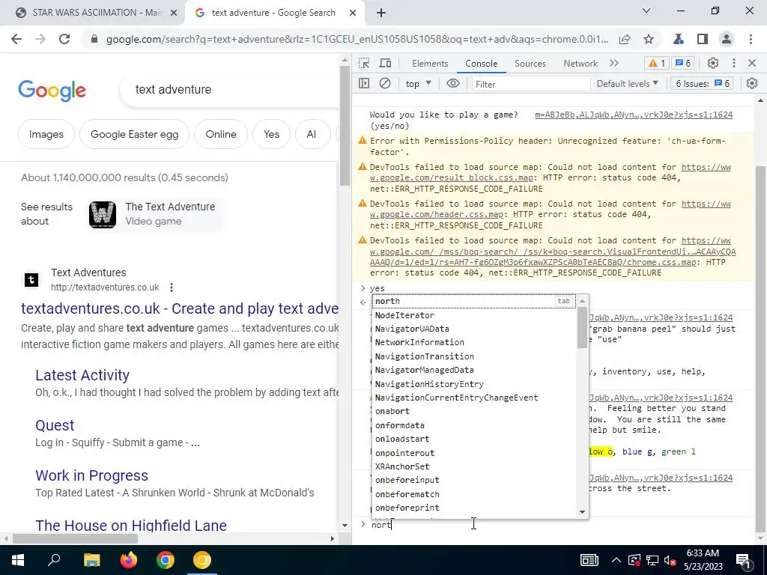
Task: Click the browser back arrow
Action: (16, 40)
